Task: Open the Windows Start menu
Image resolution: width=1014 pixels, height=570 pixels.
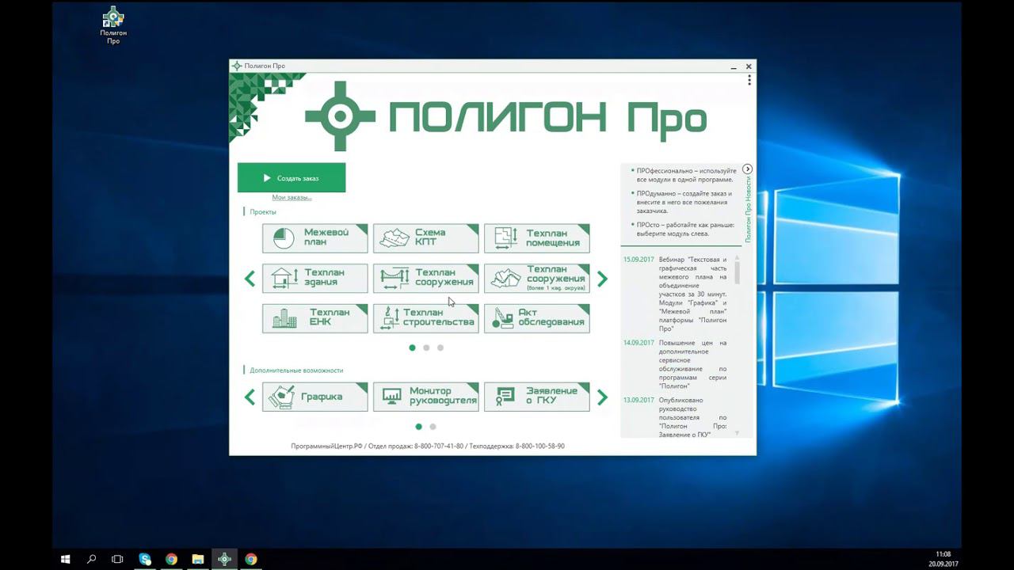Action: pos(66,559)
